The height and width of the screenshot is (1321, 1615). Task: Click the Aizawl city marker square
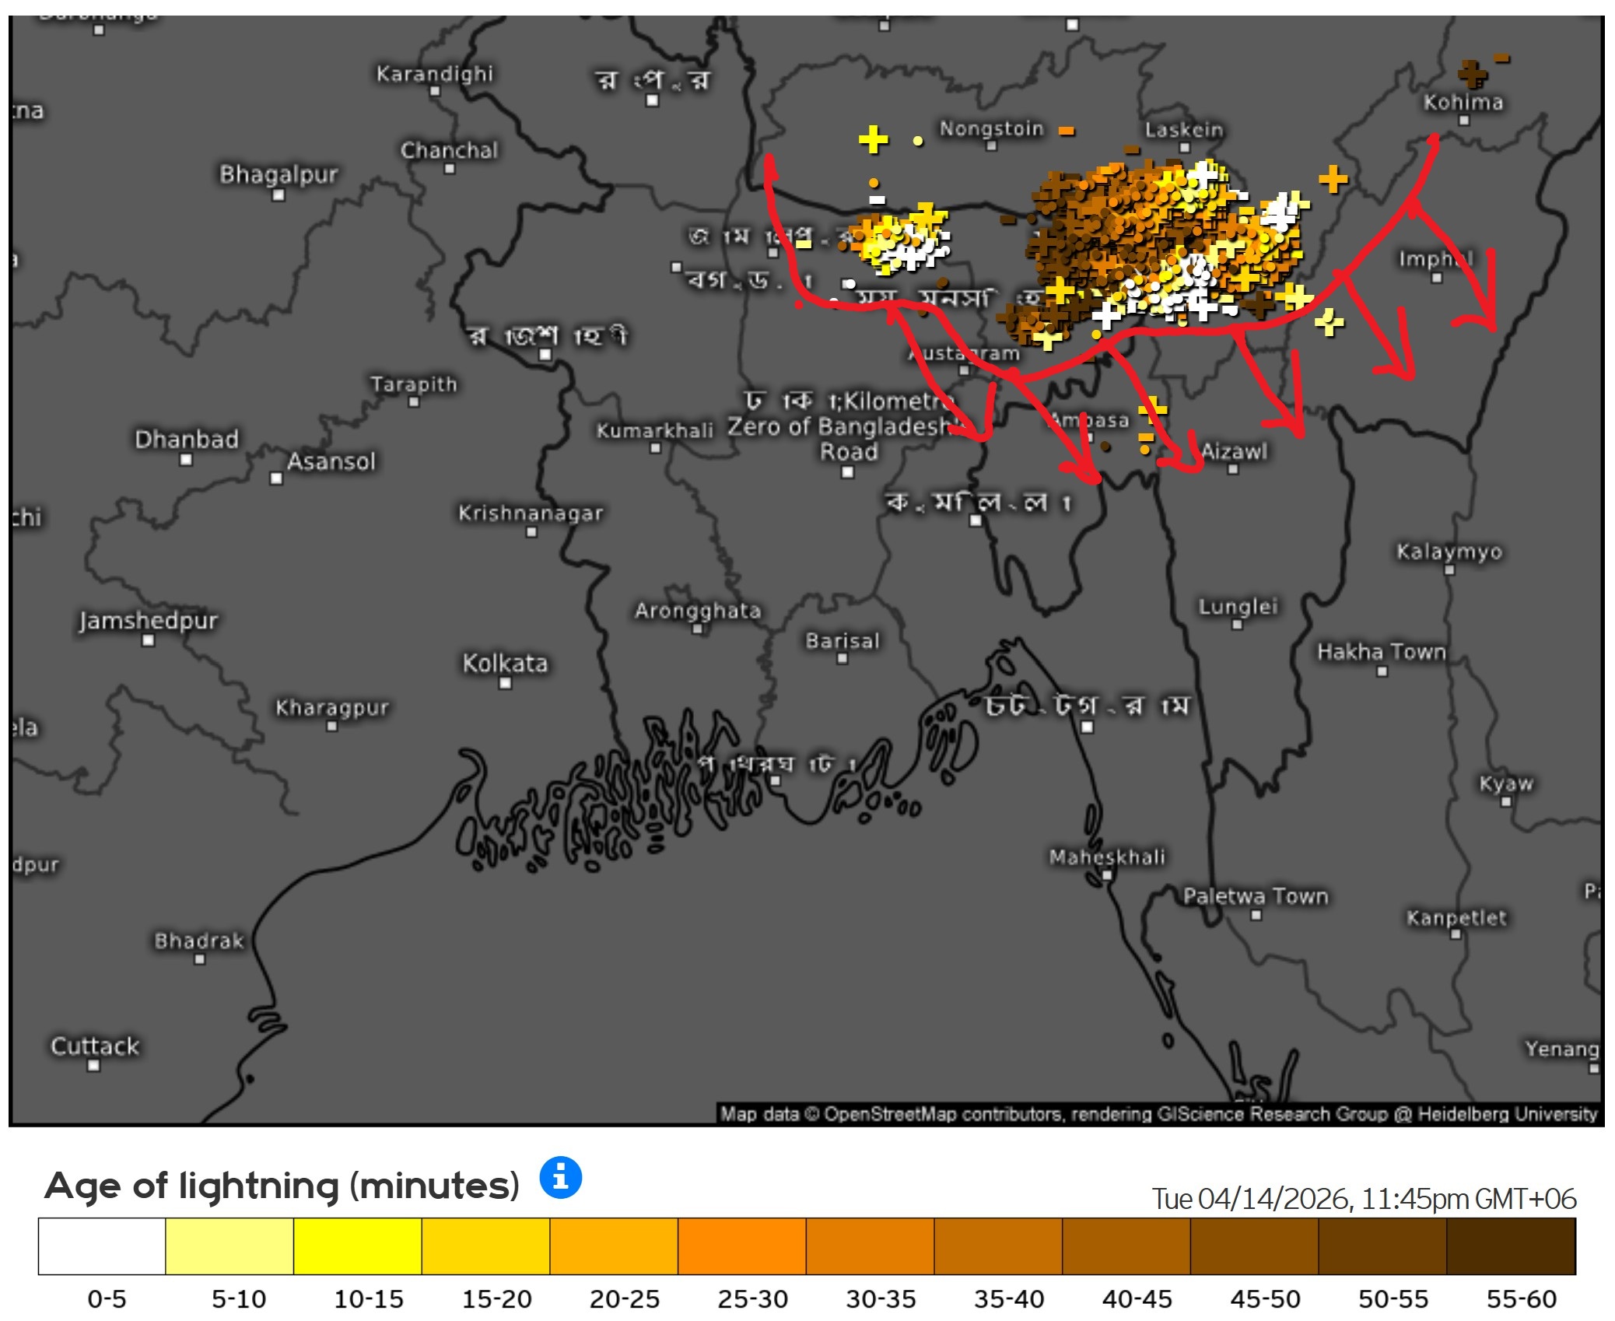[x=1233, y=469]
